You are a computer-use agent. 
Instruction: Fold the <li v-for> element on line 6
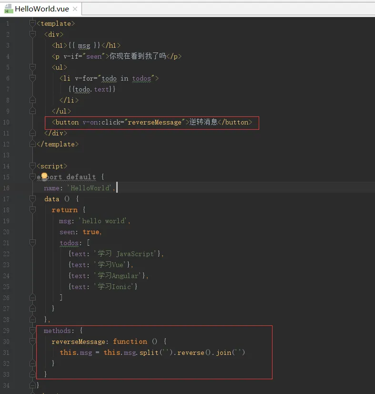pos(32,78)
